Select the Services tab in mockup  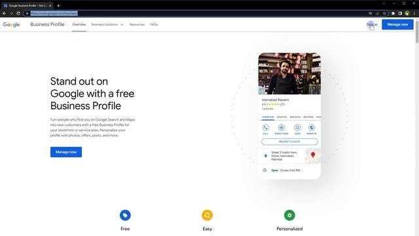[295, 117]
